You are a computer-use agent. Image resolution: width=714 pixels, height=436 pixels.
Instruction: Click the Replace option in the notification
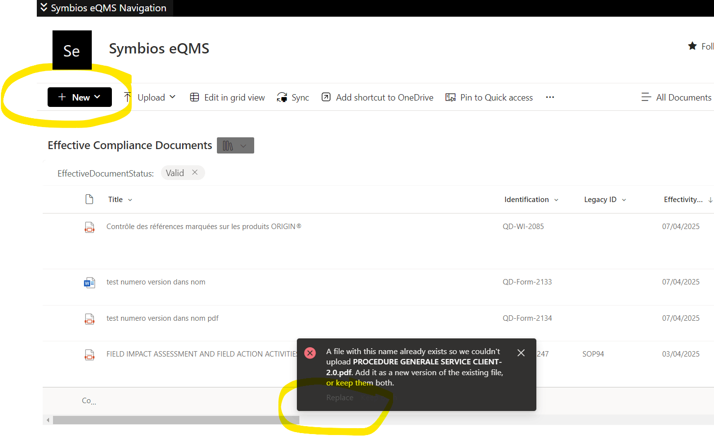click(340, 398)
